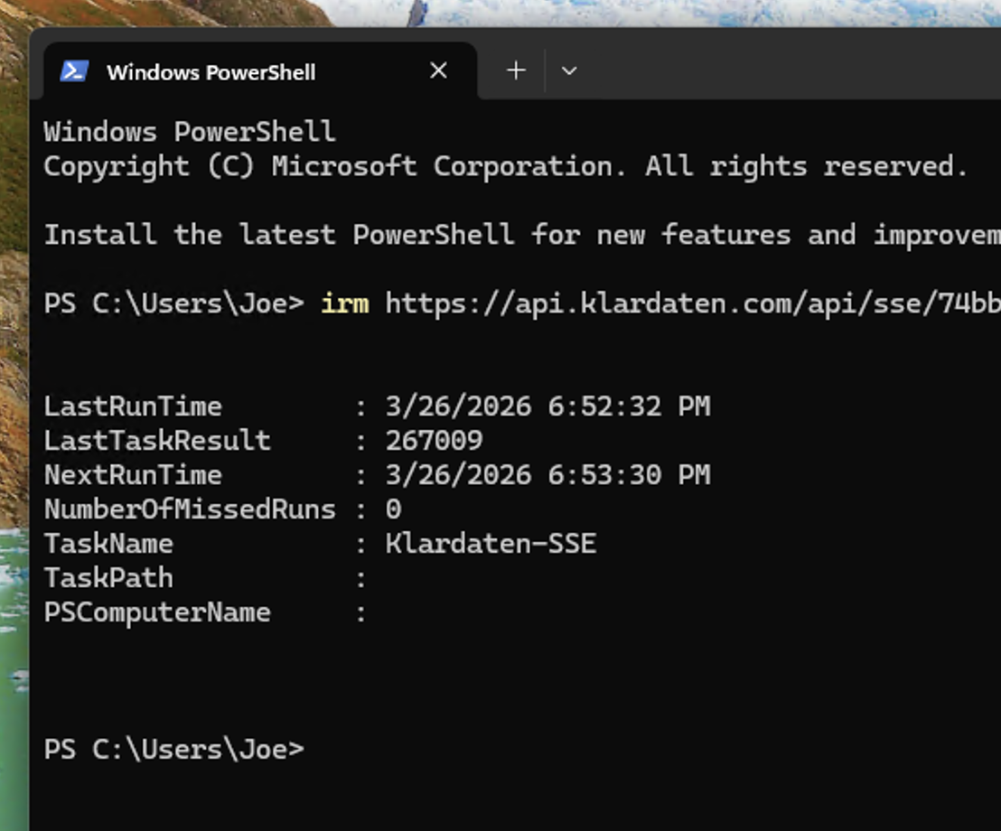Viewport: 1001px width, 831px height.
Task: Click the TaskPath label
Action: [x=108, y=578]
